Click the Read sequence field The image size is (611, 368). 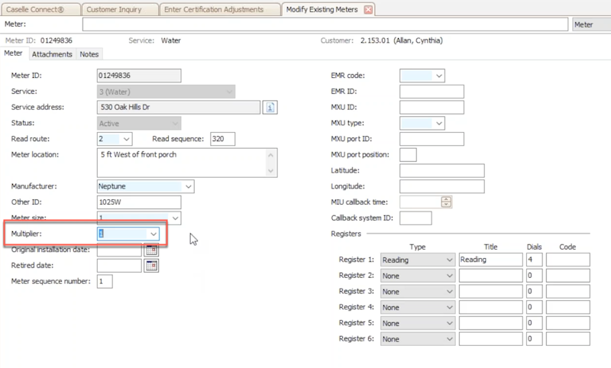(x=222, y=139)
